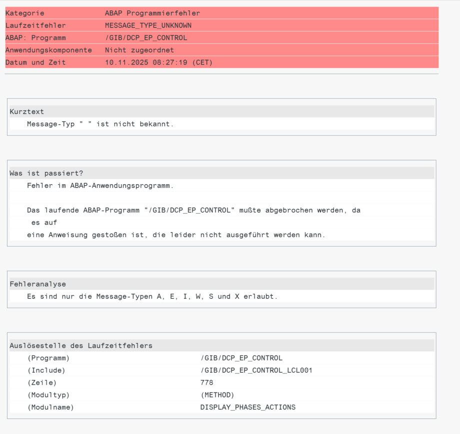Viewport: 460px width, 434px height.
Task: Click the Laufzeitfehler label in red header
Action: (x=35, y=25)
